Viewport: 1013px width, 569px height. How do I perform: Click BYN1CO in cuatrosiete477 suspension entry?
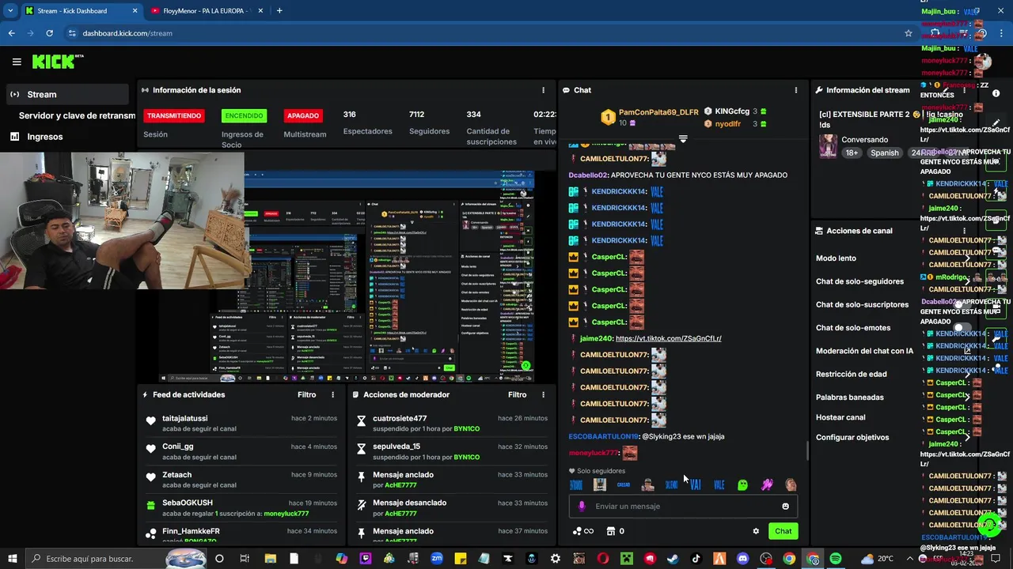[467, 429]
